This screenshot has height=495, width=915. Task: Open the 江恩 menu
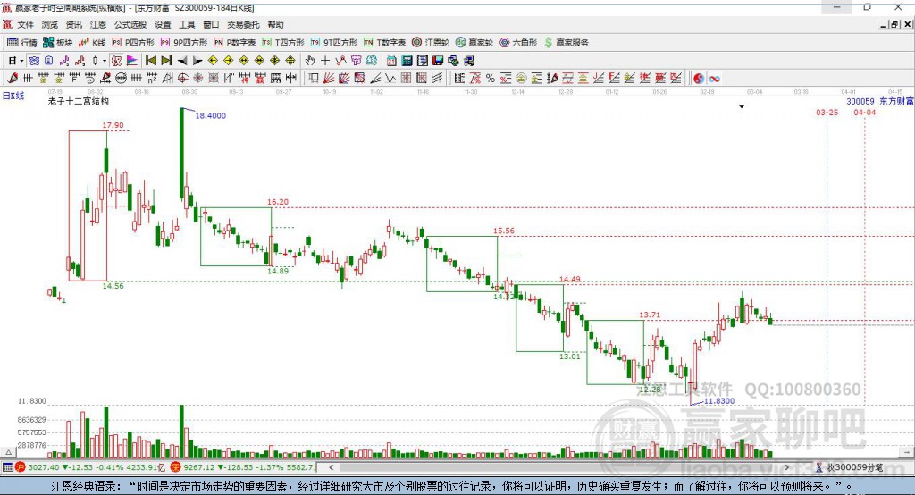click(x=98, y=24)
